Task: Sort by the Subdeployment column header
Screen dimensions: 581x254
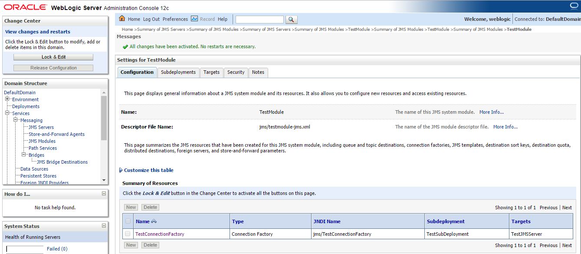Action: click(446, 221)
